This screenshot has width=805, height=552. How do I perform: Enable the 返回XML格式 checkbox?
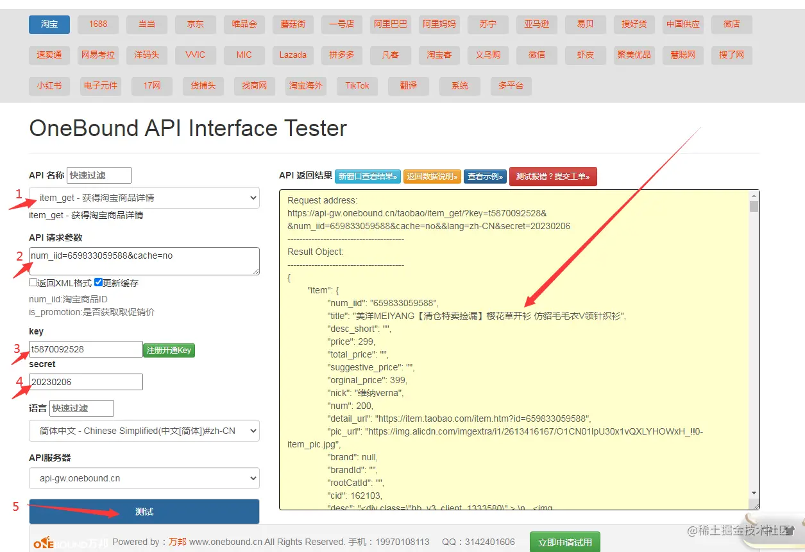pos(33,282)
